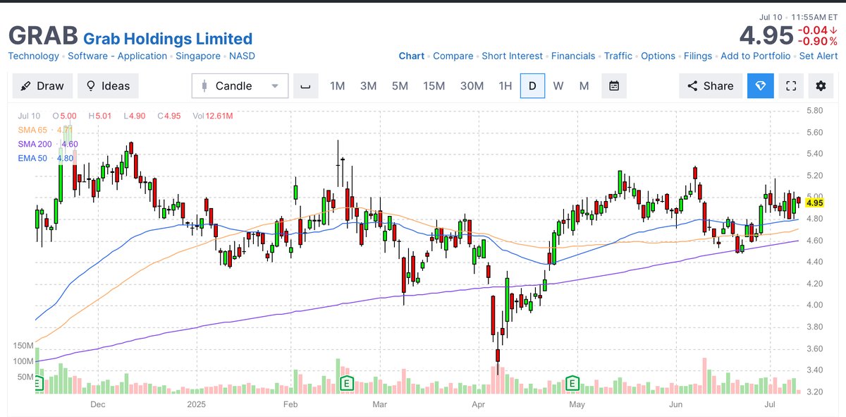Open the calendar date range icon

click(x=614, y=86)
